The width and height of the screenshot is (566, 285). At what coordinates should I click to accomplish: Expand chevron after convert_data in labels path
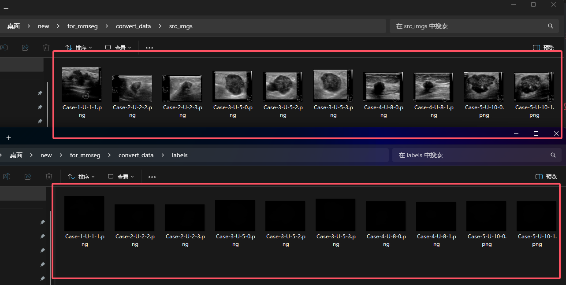(163, 155)
